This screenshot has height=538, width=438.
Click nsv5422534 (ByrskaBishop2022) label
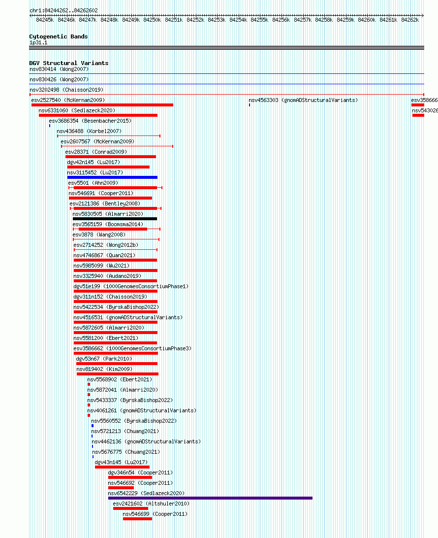tap(116, 307)
